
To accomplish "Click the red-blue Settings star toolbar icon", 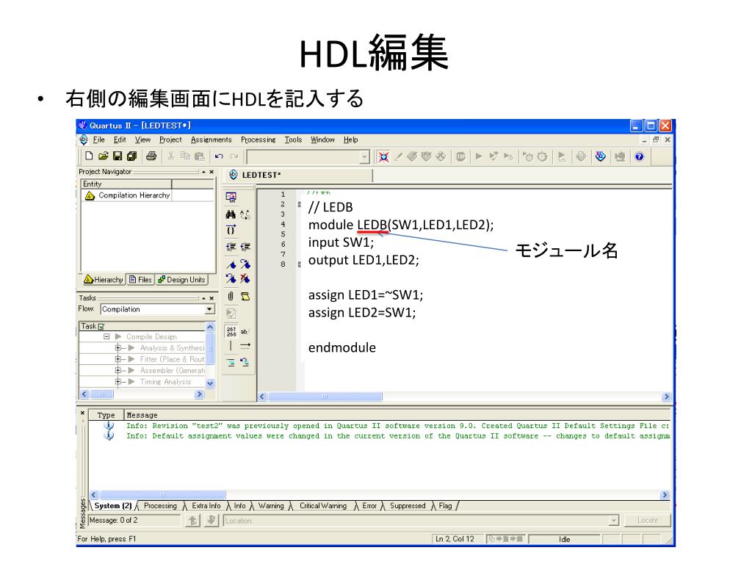I will [383, 156].
